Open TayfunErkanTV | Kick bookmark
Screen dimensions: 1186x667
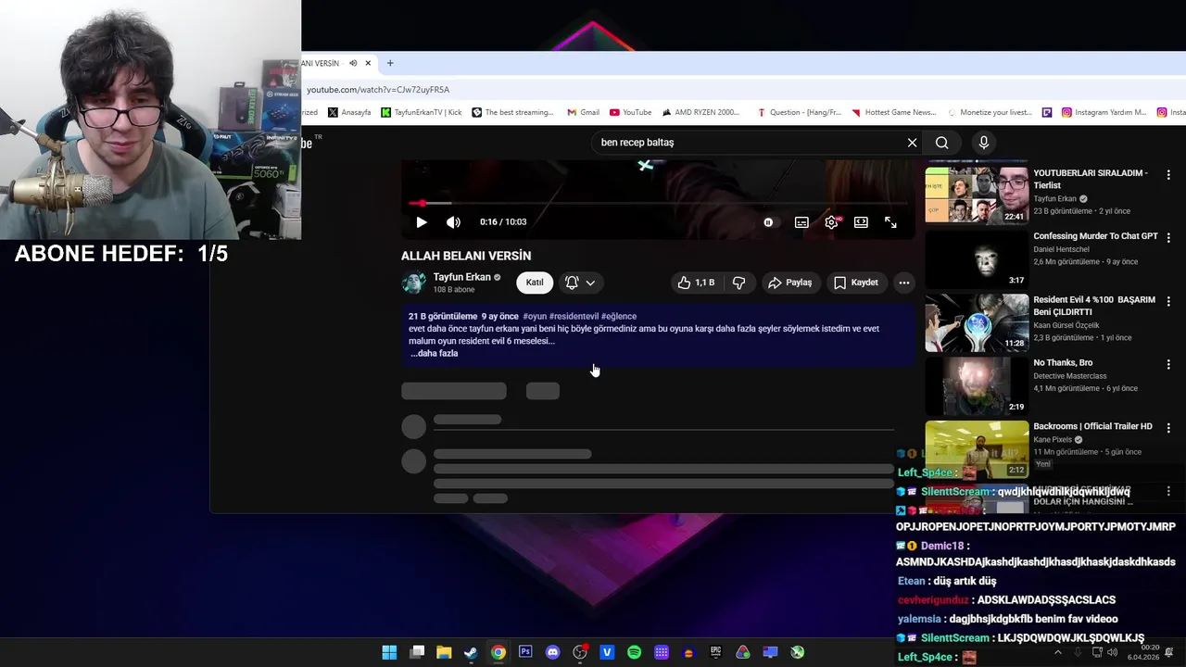tap(421, 112)
